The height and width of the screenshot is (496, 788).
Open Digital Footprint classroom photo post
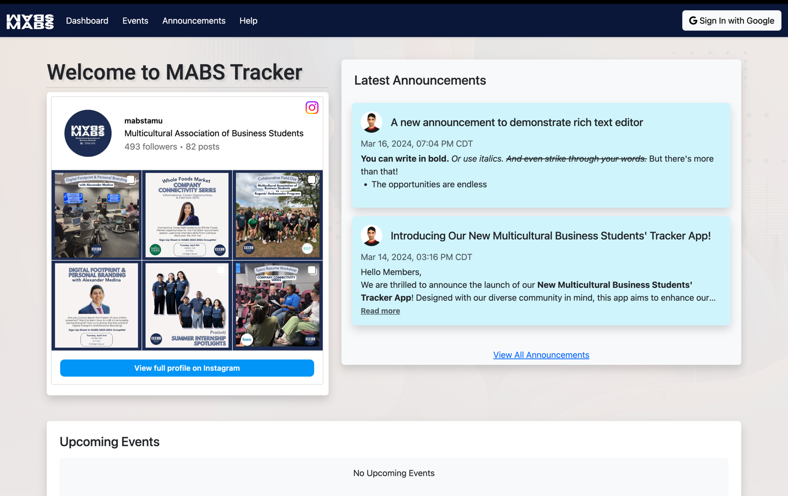[96, 215]
